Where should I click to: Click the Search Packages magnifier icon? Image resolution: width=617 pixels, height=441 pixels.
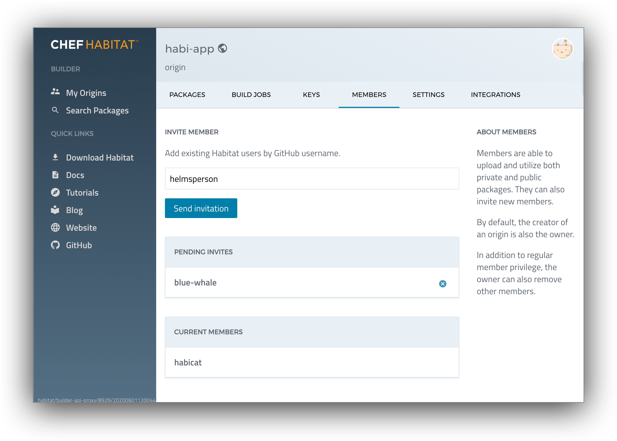coord(55,110)
